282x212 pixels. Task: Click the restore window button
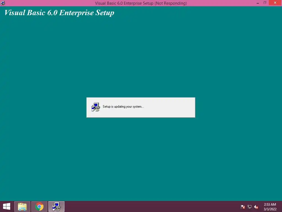[x=265, y=3]
